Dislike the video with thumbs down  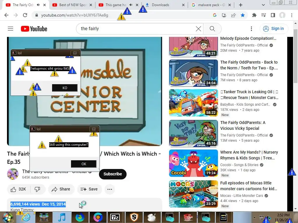pos(38,189)
